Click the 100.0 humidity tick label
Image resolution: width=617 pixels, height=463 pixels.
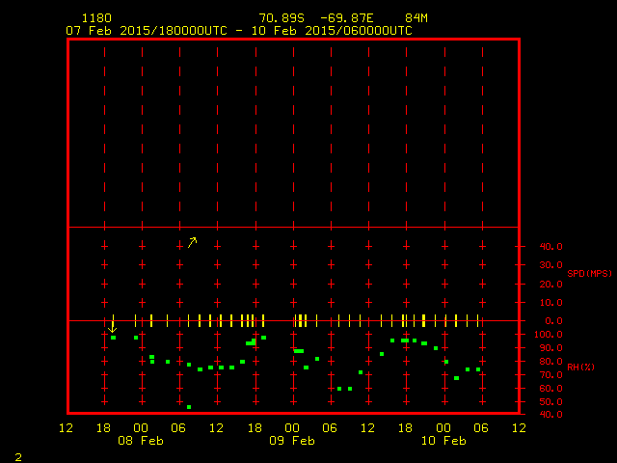(549, 335)
